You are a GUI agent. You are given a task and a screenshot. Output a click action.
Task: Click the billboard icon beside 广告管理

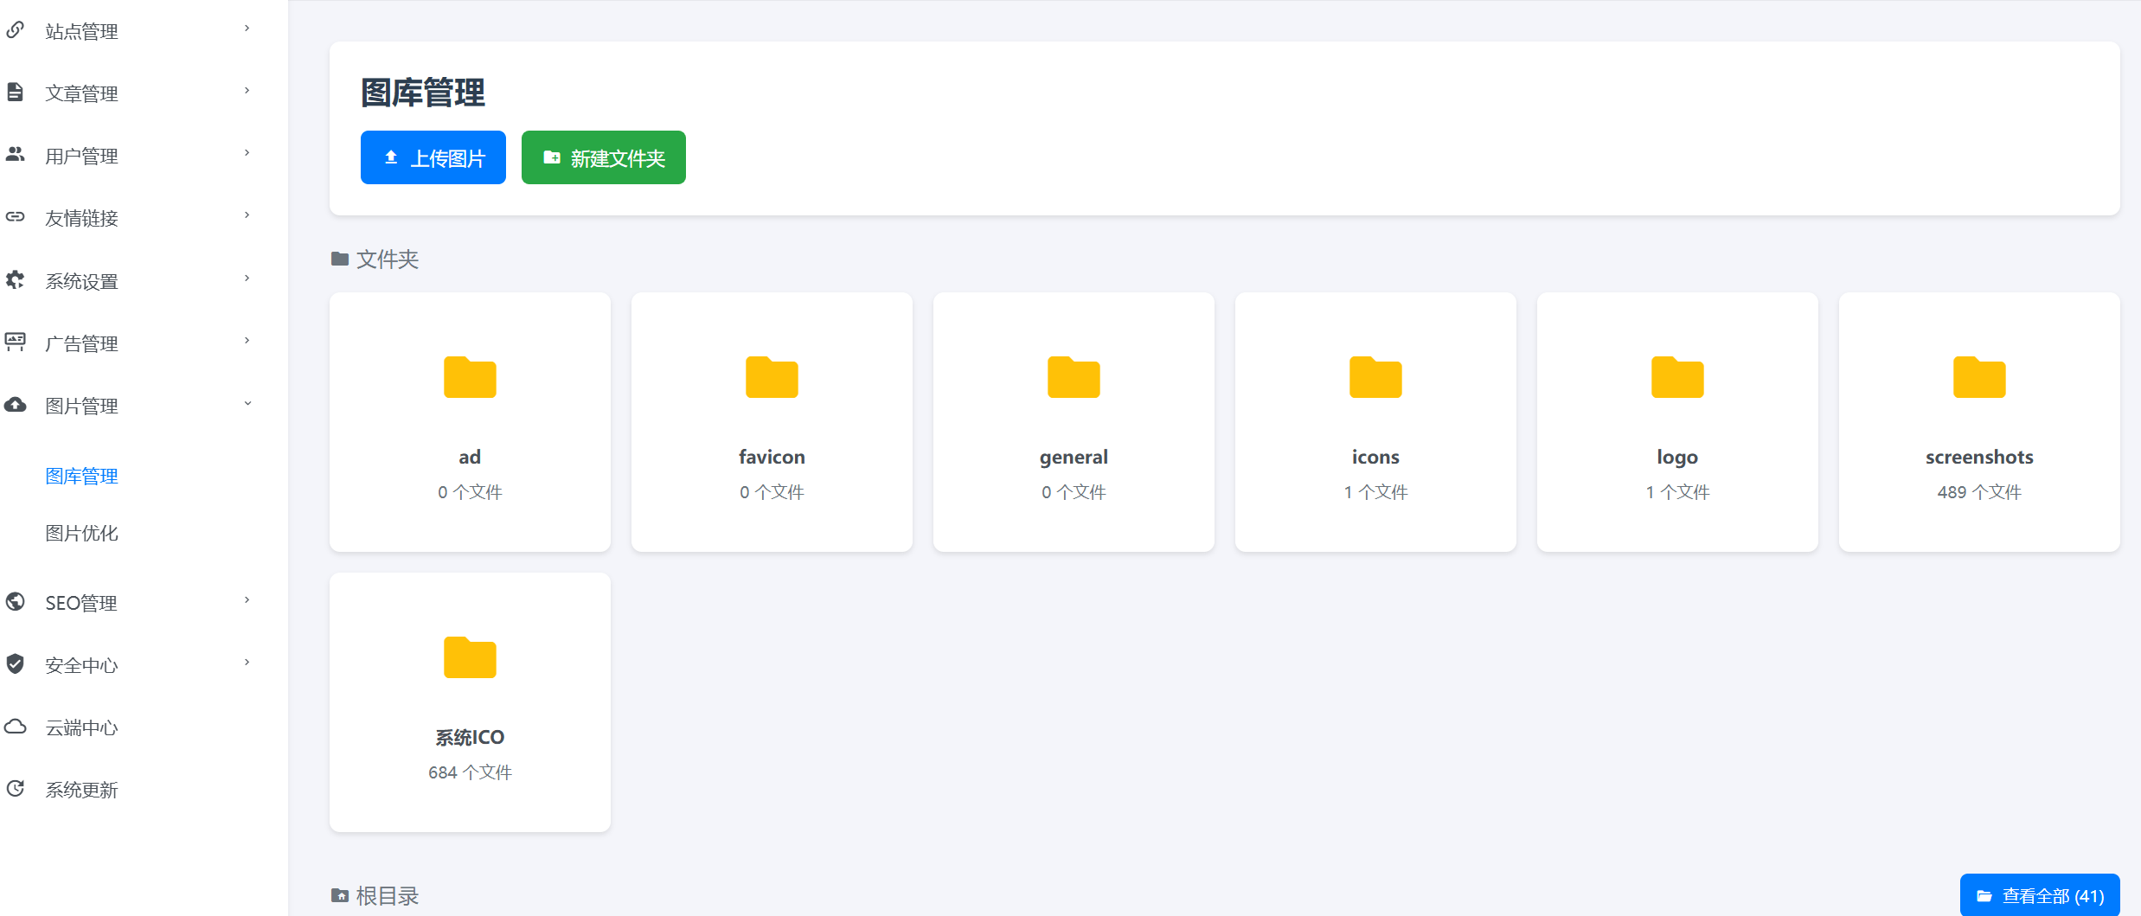click(15, 342)
